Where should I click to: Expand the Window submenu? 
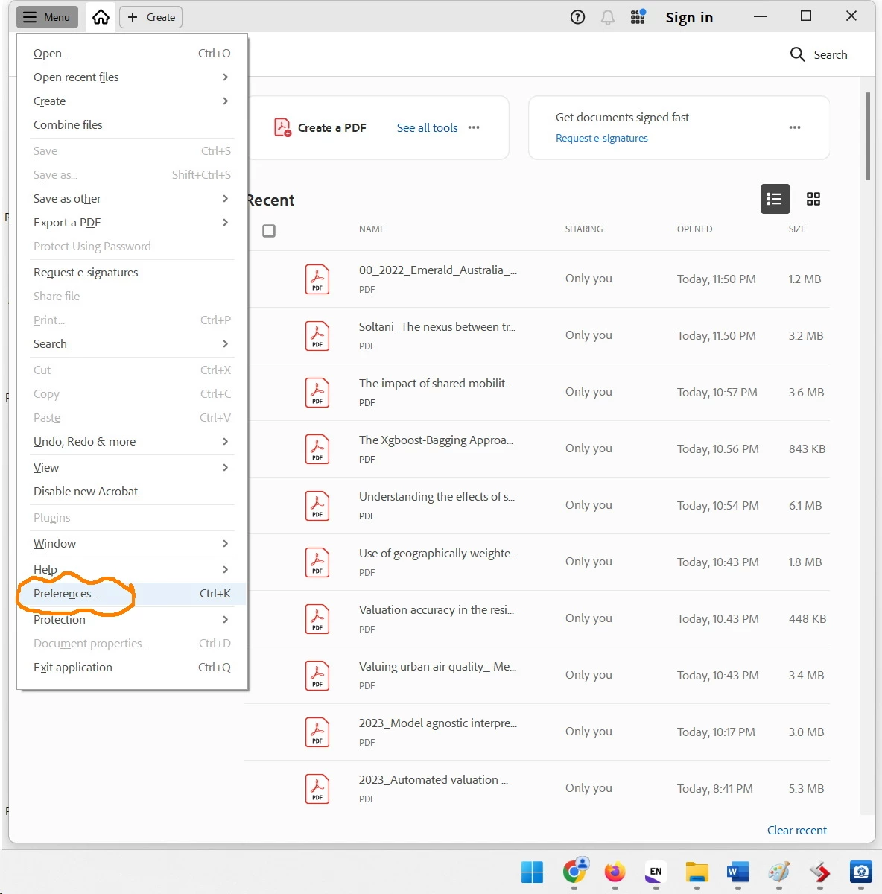pos(132,544)
